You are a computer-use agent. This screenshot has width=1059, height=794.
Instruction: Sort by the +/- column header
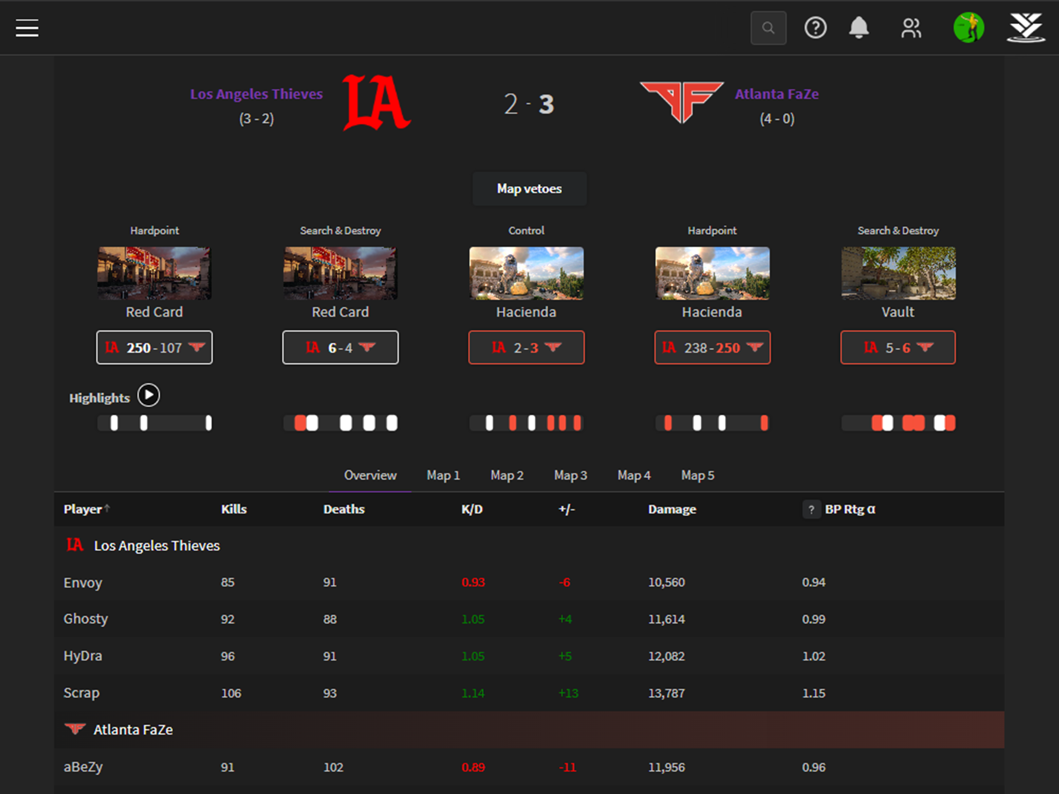(566, 509)
